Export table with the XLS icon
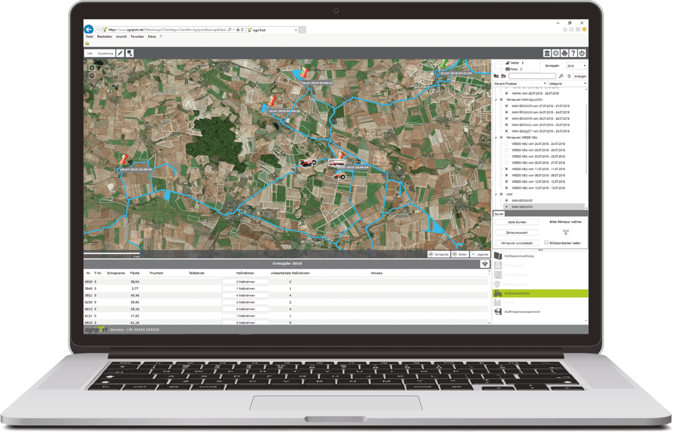The image size is (673, 432). click(x=484, y=264)
